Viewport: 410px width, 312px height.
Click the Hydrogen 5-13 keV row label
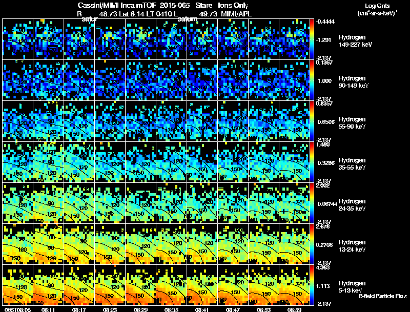coord(352,287)
